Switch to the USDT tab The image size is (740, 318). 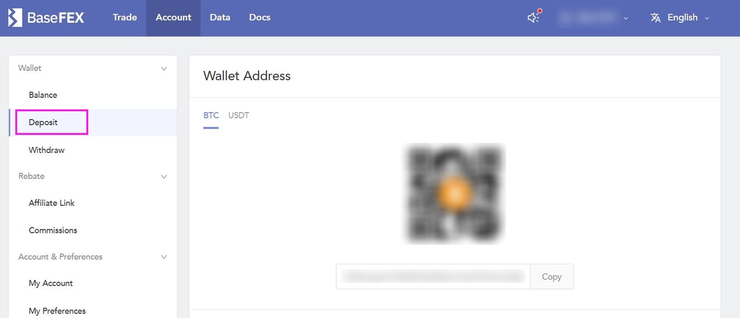[239, 115]
